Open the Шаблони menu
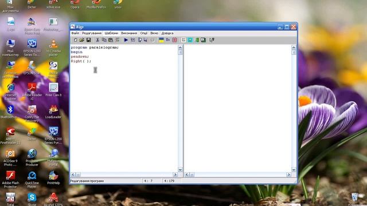This screenshot has height=206, width=367. (x=111, y=33)
